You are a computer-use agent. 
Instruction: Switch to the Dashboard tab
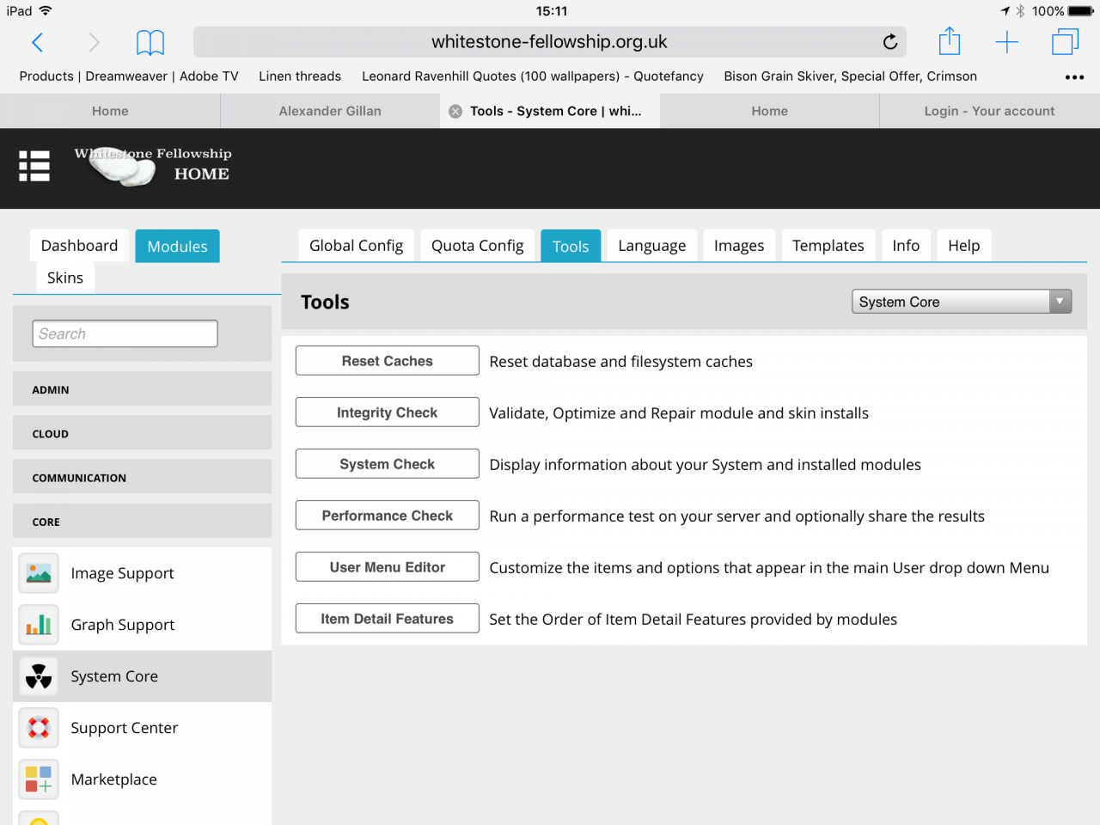pyautogui.click(x=79, y=246)
